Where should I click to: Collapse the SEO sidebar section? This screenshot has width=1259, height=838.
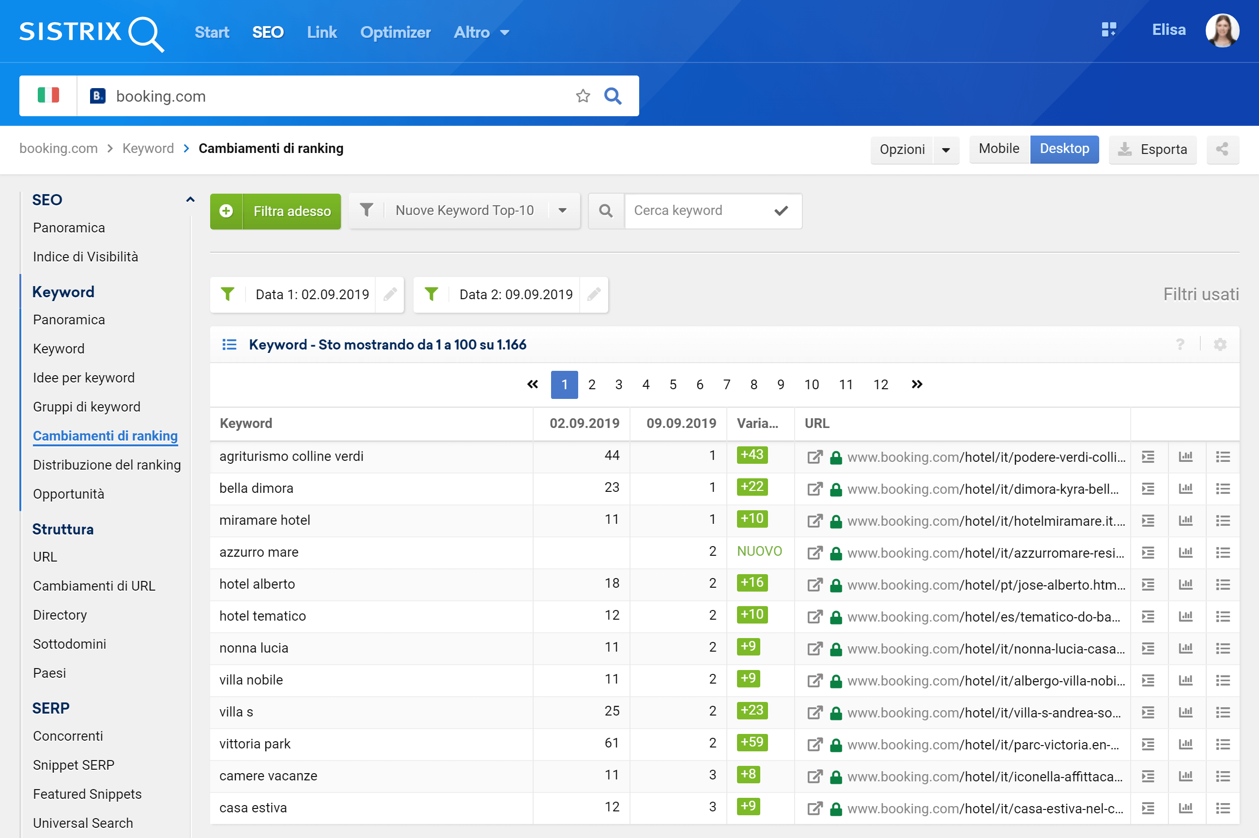click(190, 200)
